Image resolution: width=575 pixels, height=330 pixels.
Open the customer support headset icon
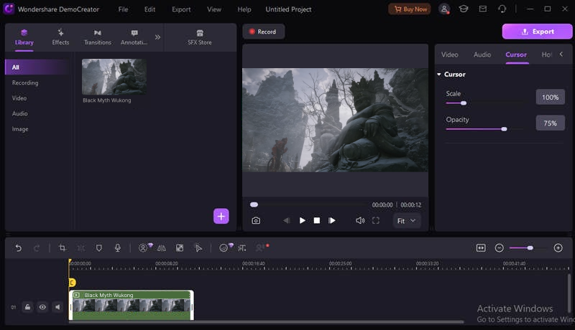502,9
